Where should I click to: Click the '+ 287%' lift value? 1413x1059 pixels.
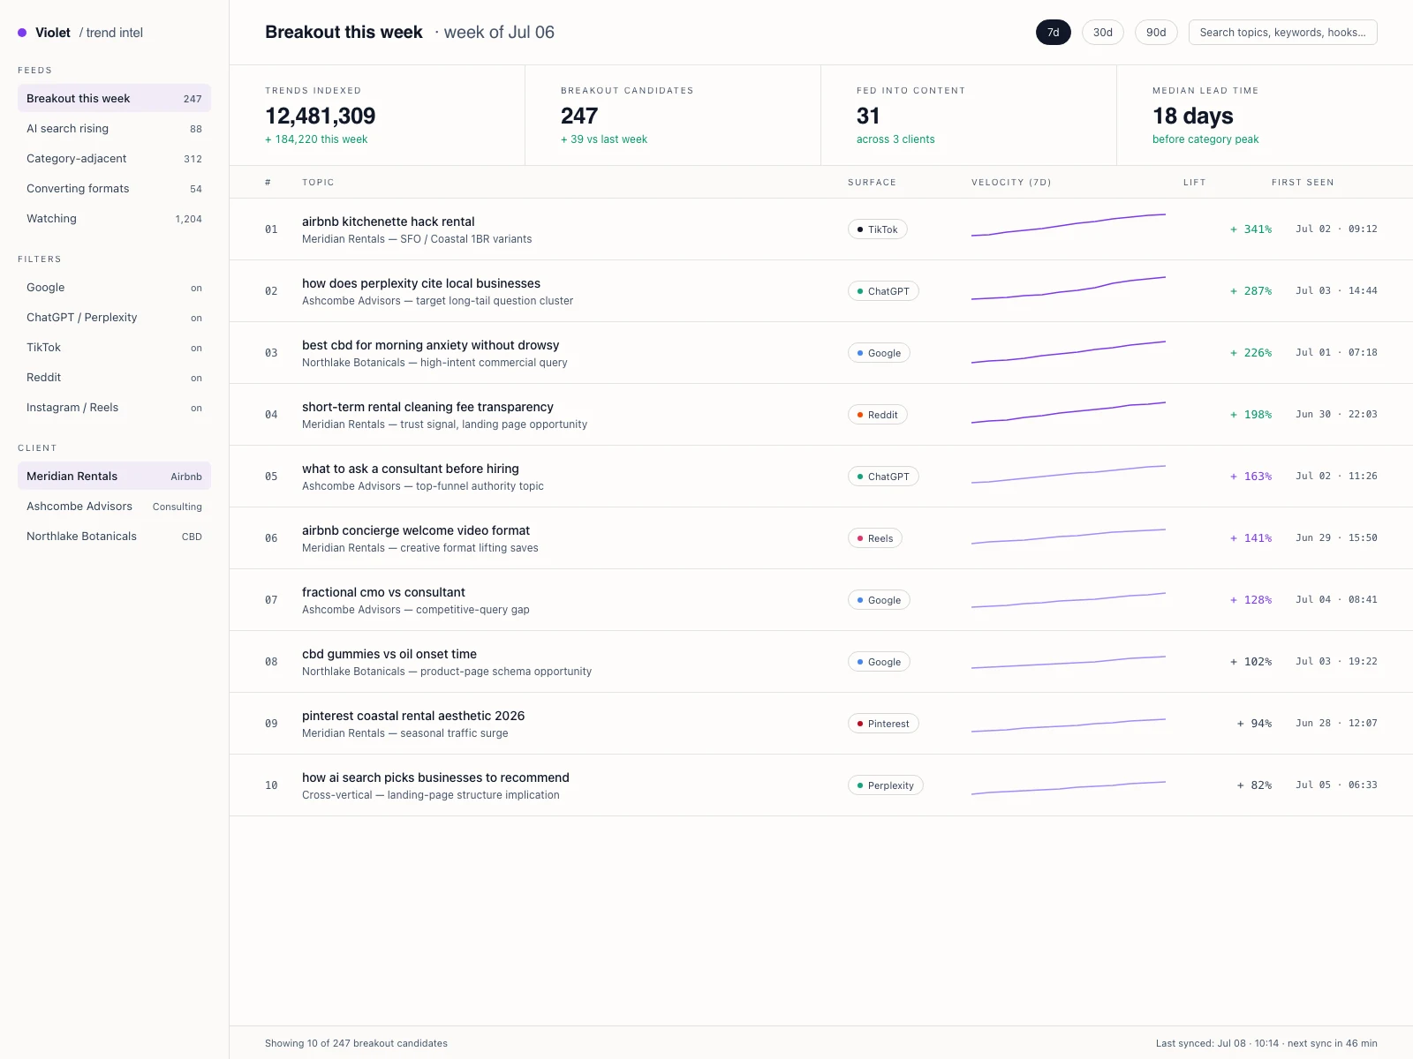[1251, 291]
